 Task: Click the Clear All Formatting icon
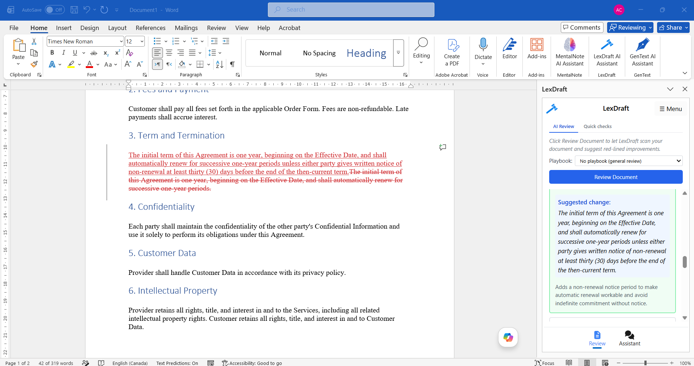pos(130,53)
